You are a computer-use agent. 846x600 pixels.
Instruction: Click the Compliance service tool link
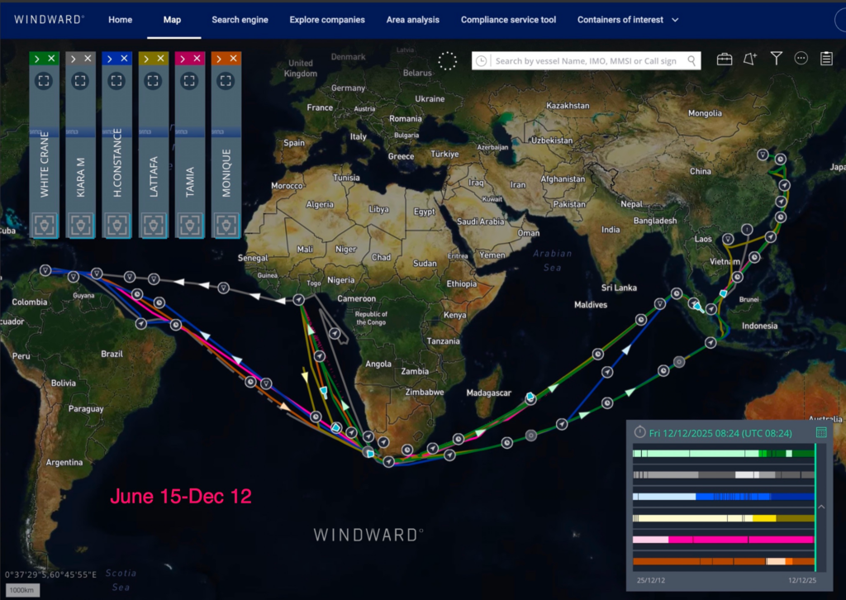click(507, 19)
